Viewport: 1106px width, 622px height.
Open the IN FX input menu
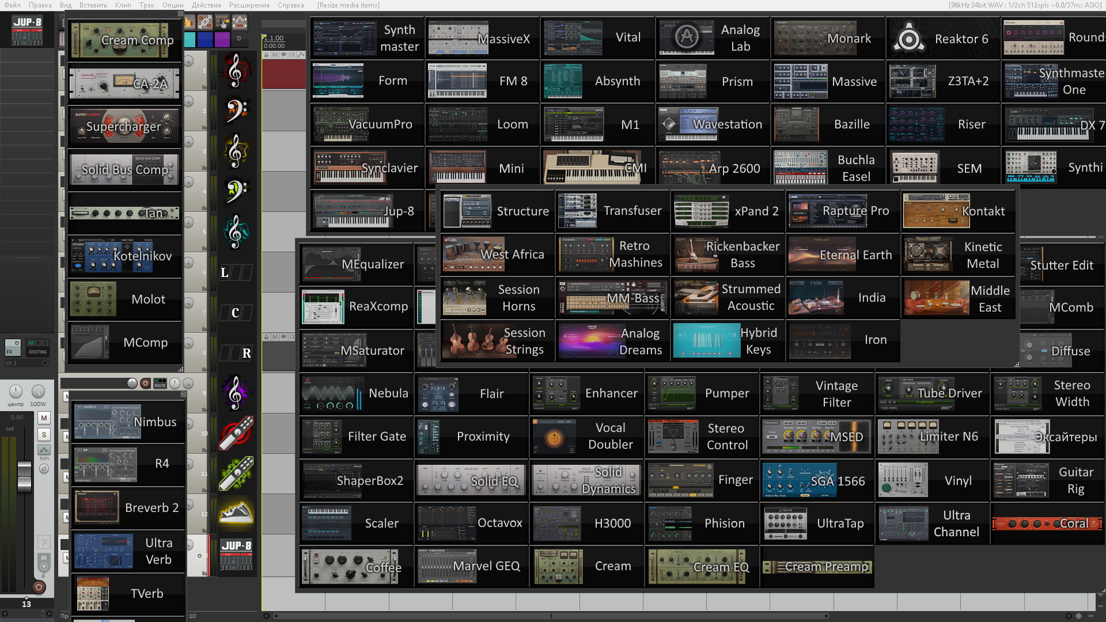43,563
